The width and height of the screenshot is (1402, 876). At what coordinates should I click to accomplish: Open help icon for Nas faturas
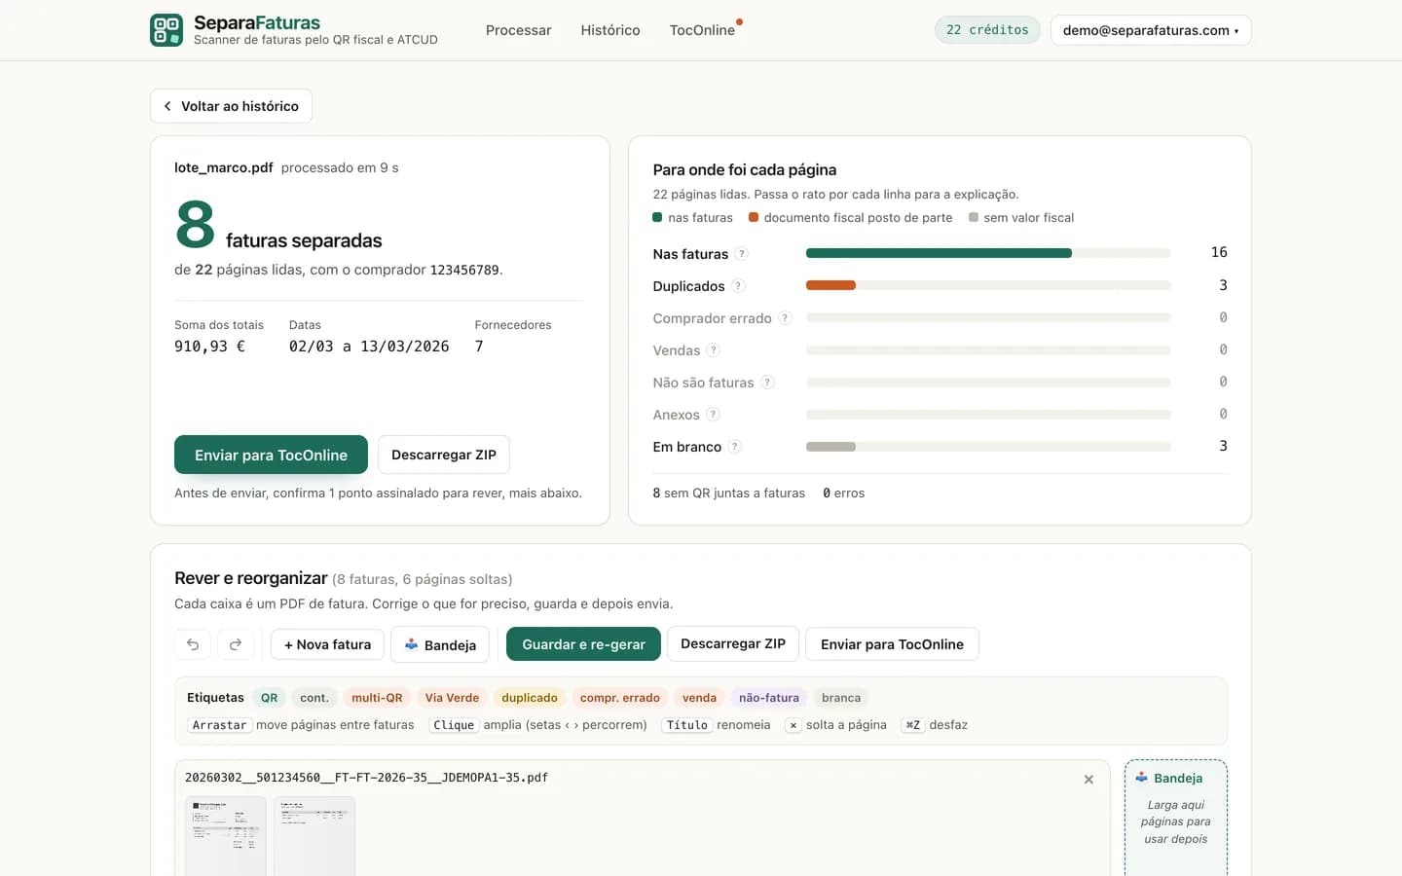(742, 254)
